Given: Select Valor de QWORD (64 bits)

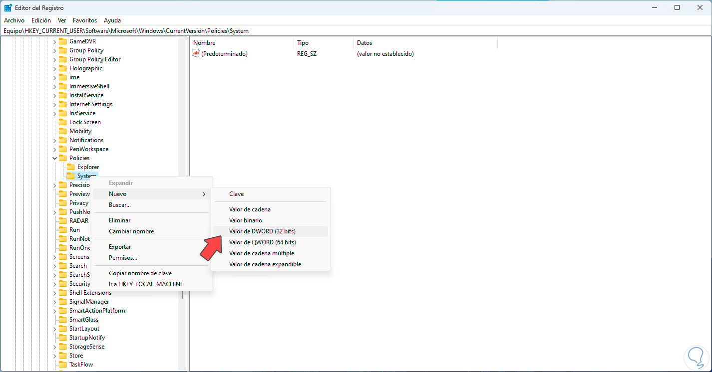Looking at the screenshot, I should click(x=271, y=242).
